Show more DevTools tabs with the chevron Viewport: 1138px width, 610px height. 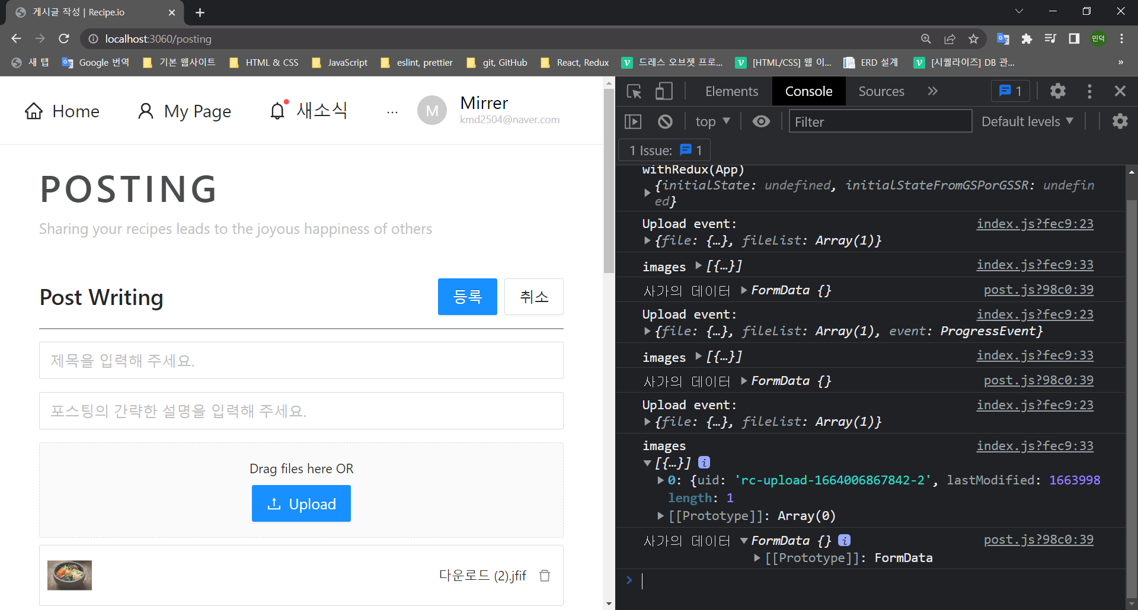932,91
